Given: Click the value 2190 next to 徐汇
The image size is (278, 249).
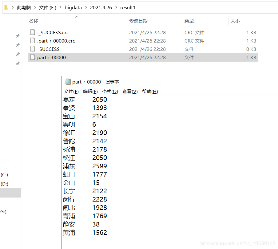Looking at the screenshot, I should point(100,133).
